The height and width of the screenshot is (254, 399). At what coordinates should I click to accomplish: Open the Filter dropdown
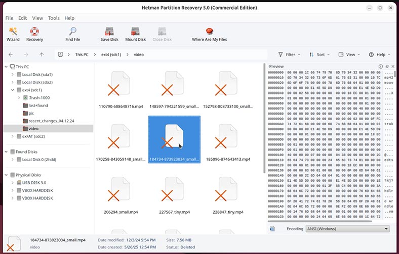[x=289, y=55]
